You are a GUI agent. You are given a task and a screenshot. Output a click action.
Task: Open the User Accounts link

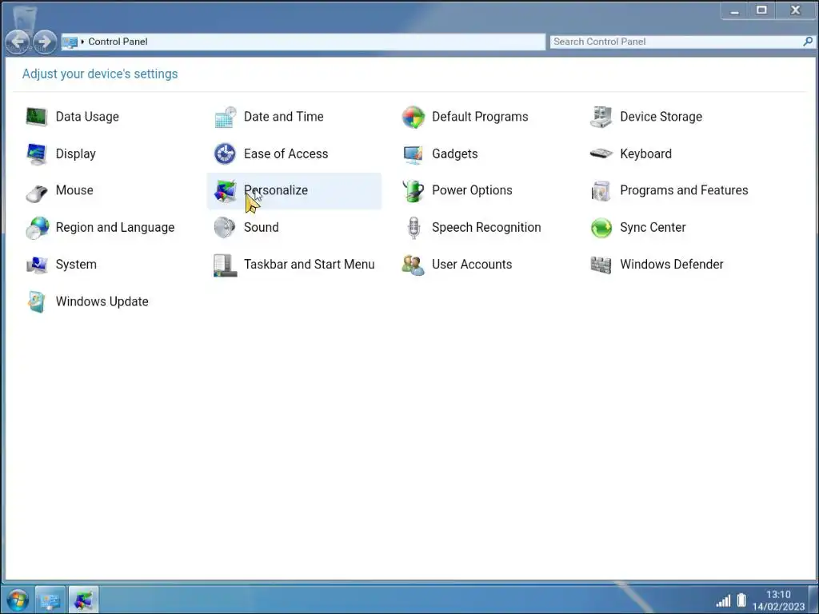(x=472, y=265)
